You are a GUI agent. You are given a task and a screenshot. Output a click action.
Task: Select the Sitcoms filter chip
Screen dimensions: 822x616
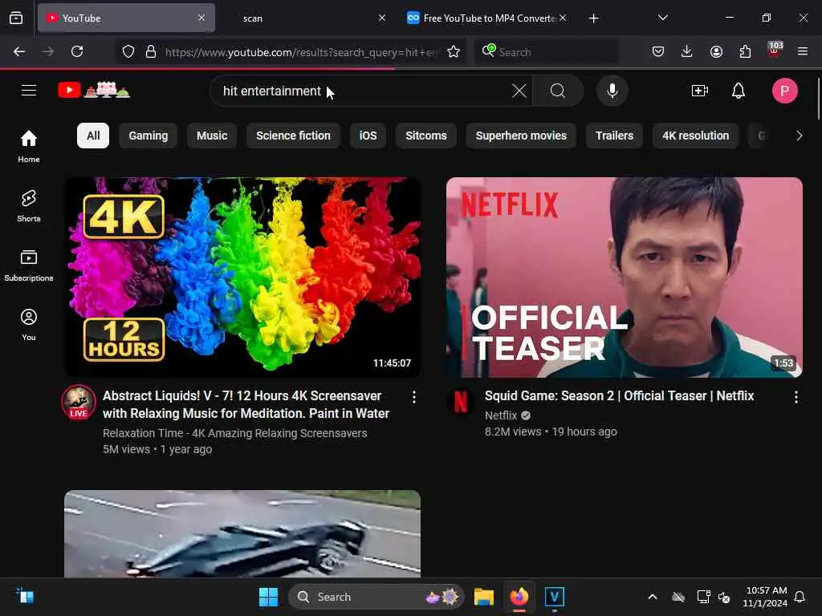(x=425, y=136)
